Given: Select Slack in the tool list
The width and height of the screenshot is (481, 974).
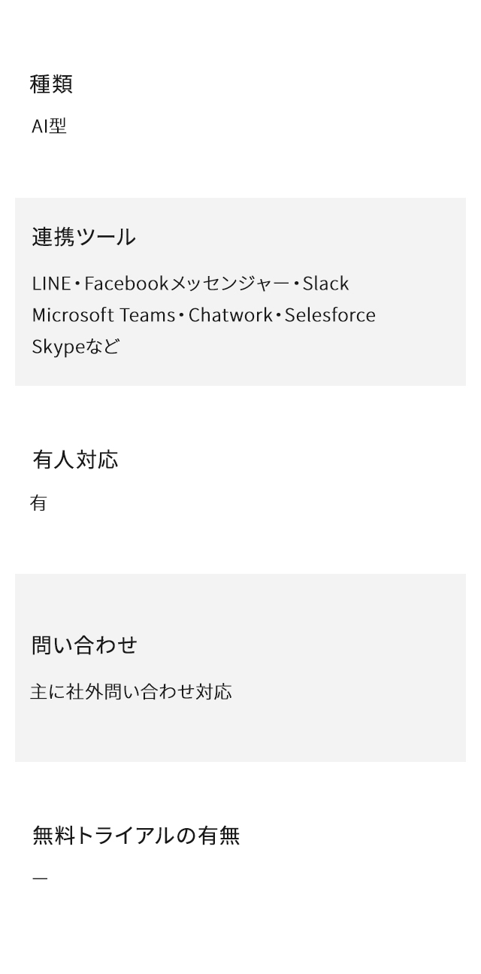Looking at the screenshot, I should pos(325,284).
